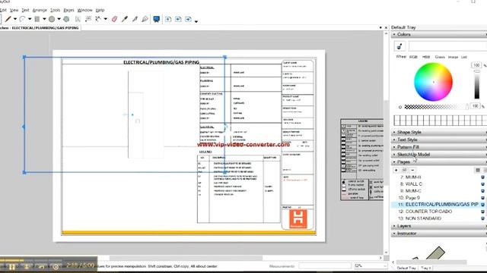
Task: Select the Join tool
Action: coord(145,19)
